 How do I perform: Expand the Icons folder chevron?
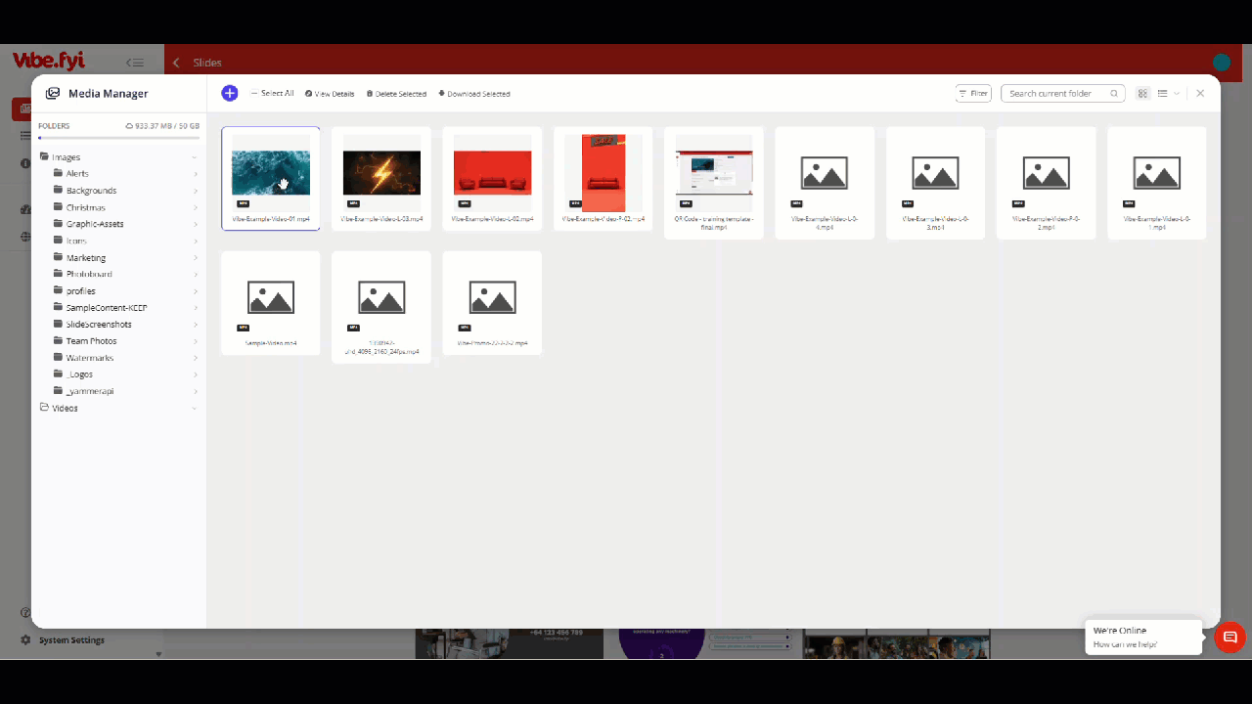coord(196,241)
